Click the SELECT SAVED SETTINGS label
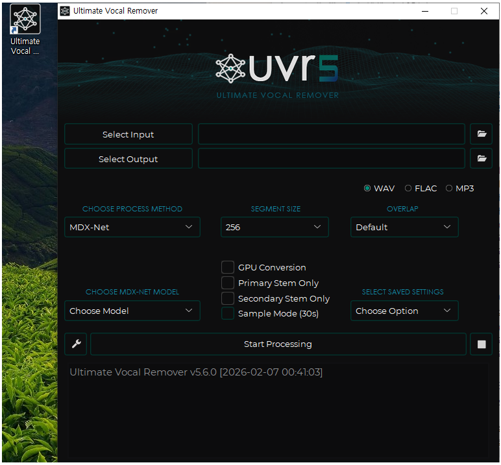 pos(402,292)
